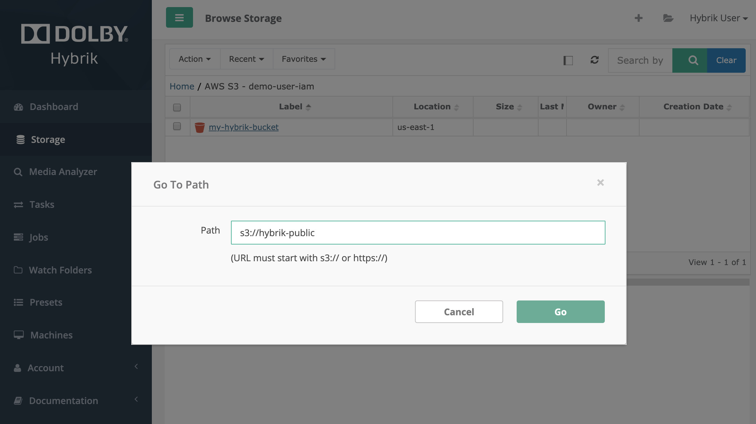Expand the Account submenu chevron
The width and height of the screenshot is (756, 424).
(x=136, y=366)
